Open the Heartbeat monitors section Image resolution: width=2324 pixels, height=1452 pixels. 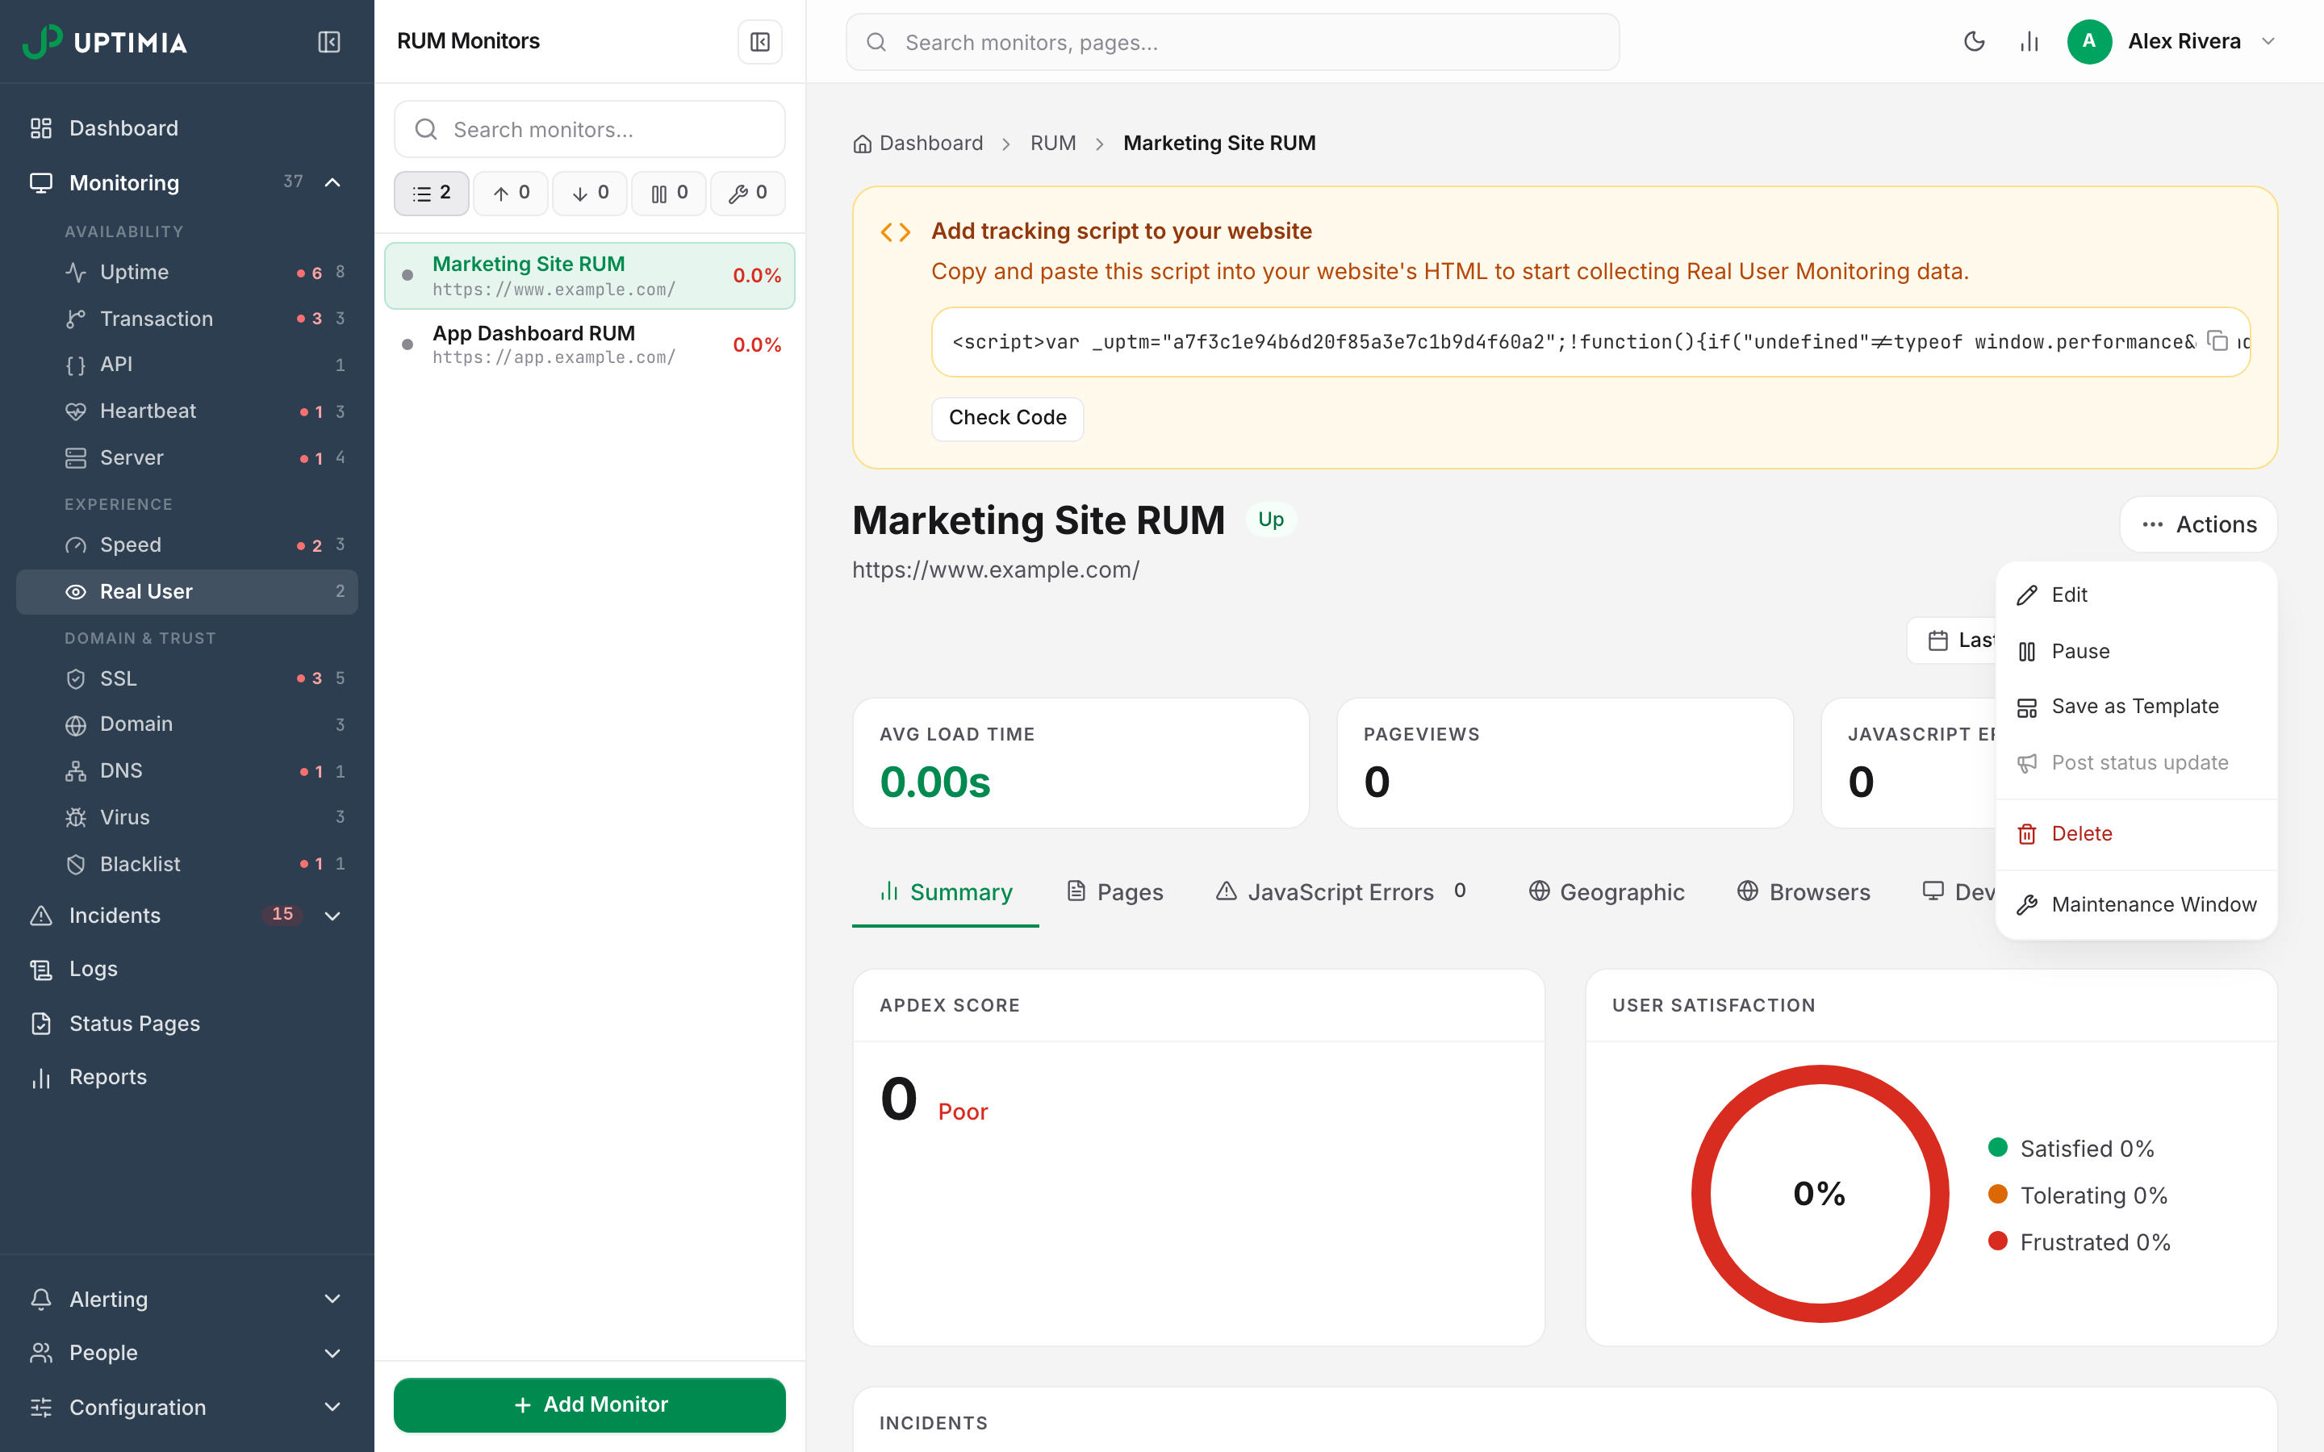tap(187, 411)
